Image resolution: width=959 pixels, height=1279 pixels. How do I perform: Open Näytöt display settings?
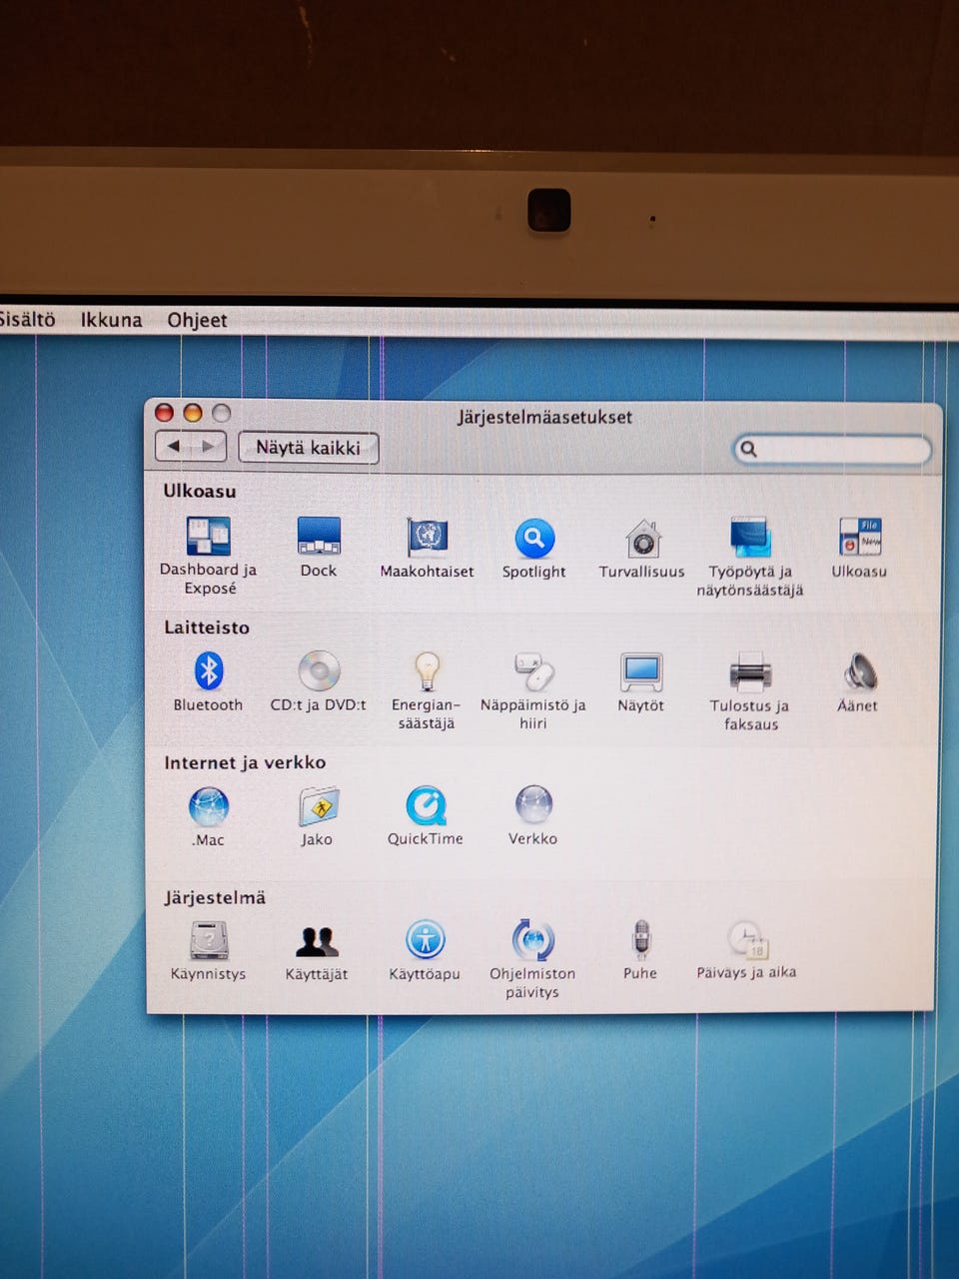(x=640, y=672)
